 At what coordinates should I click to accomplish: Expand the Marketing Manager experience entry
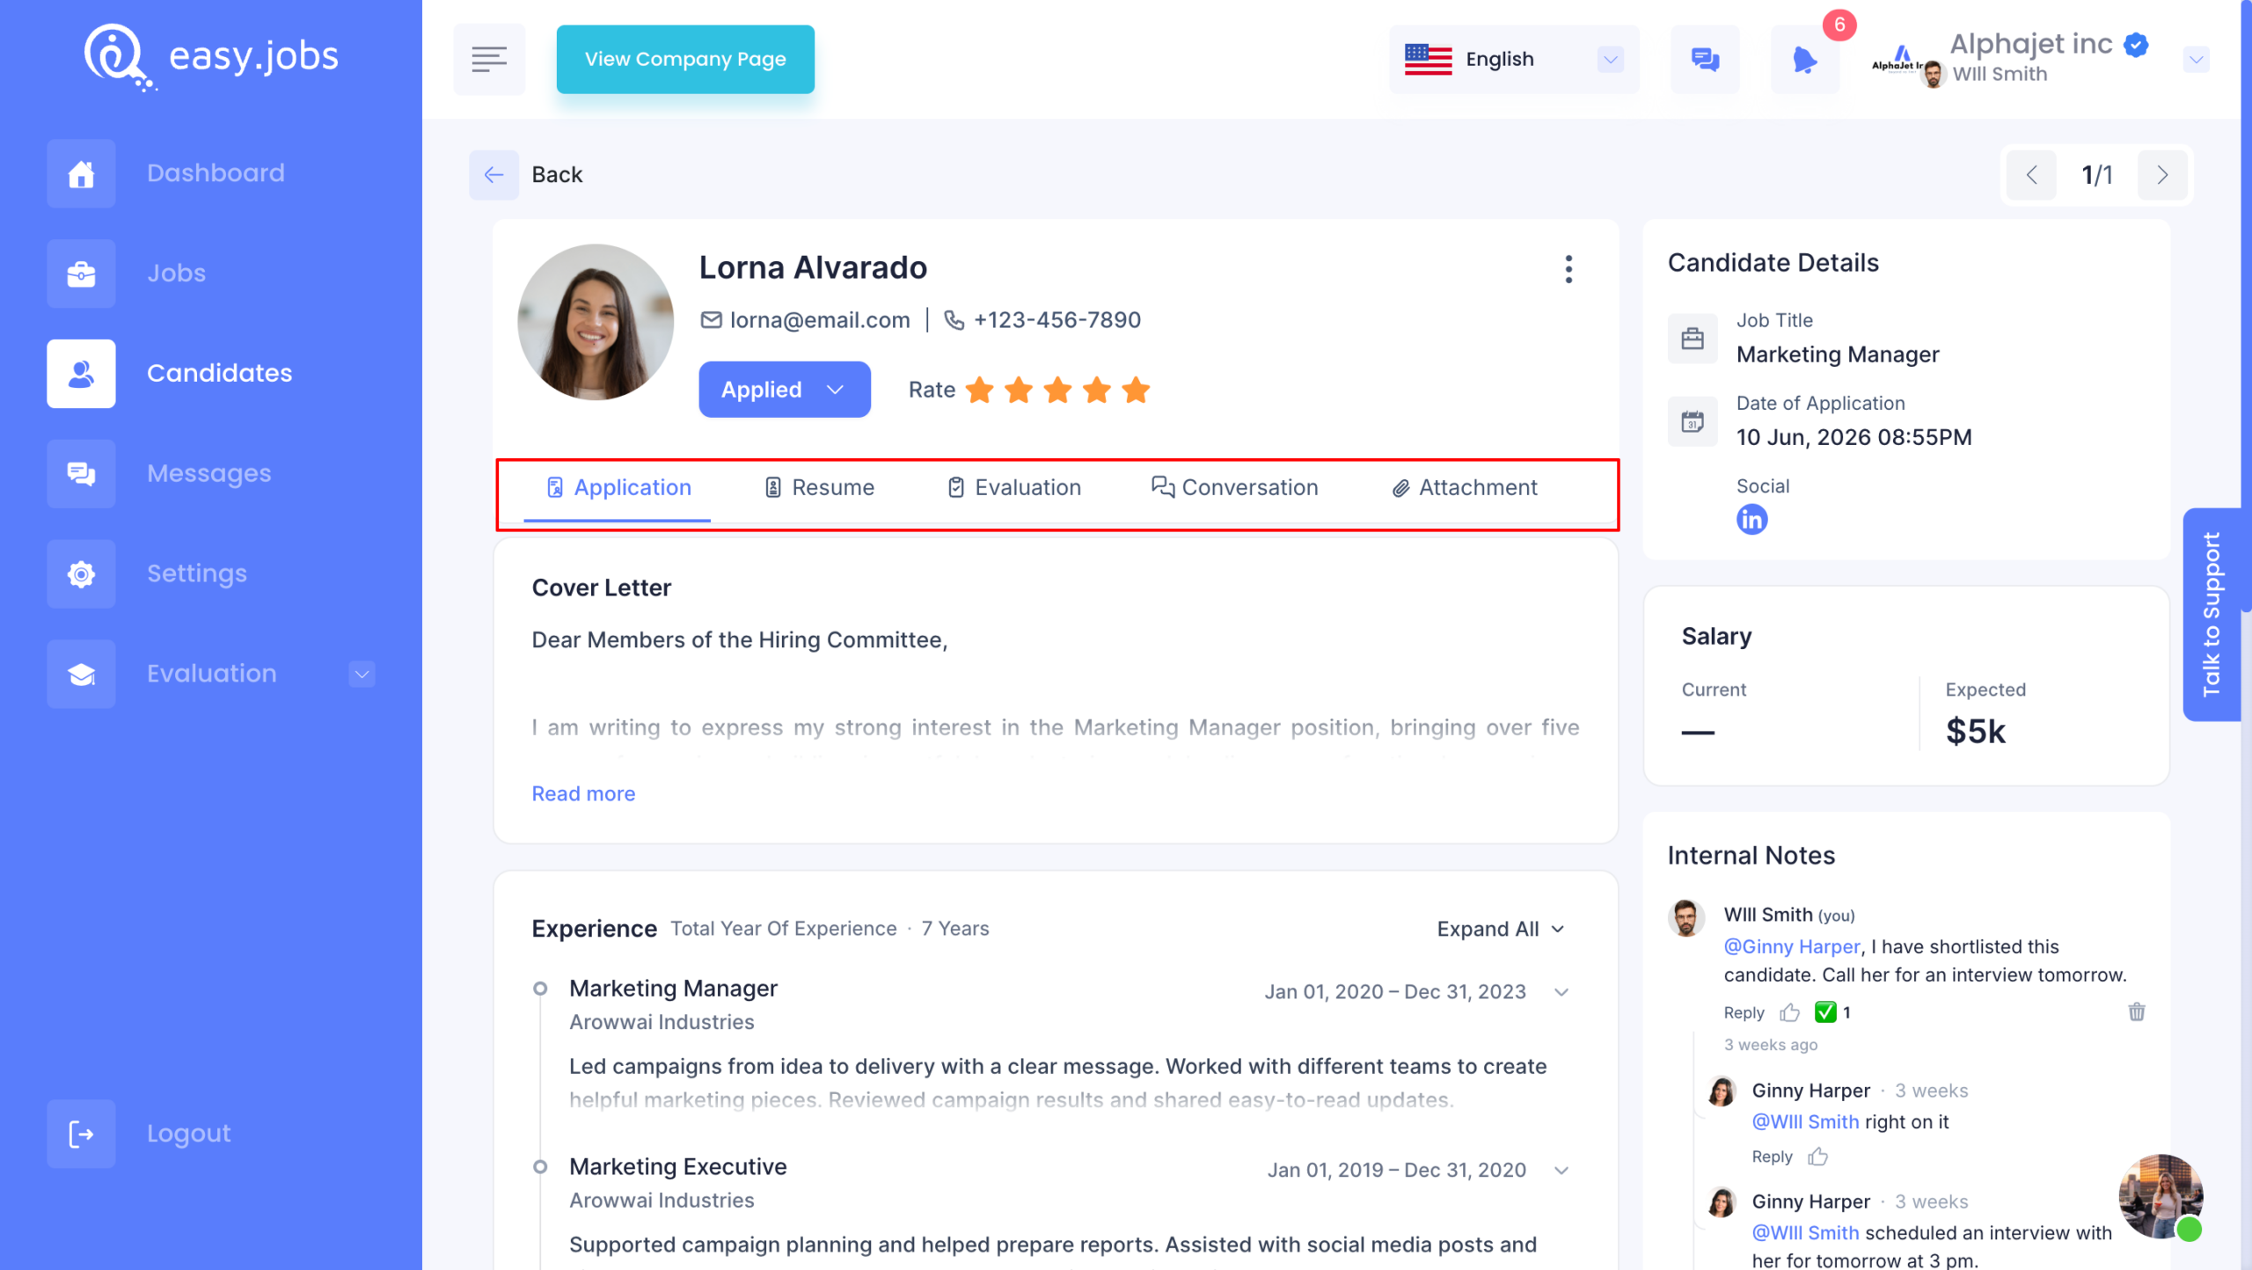point(1561,992)
